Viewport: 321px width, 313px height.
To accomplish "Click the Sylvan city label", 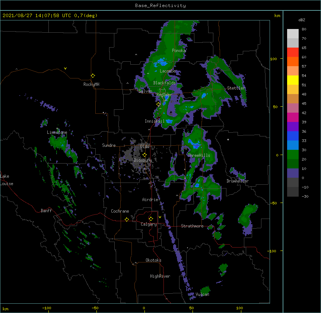I will (145, 91).
